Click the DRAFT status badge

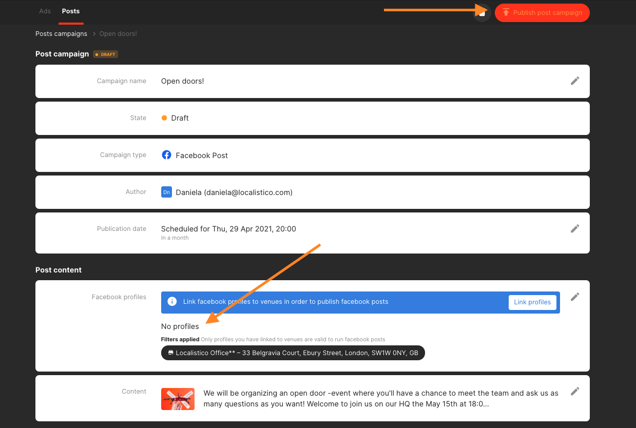coord(106,54)
